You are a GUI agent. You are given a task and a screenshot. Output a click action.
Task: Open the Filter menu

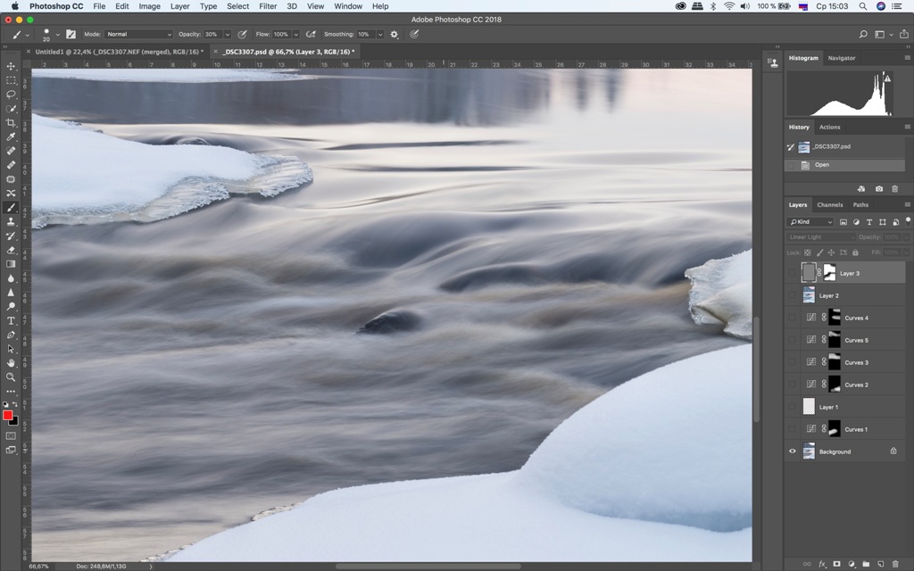[267, 6]
